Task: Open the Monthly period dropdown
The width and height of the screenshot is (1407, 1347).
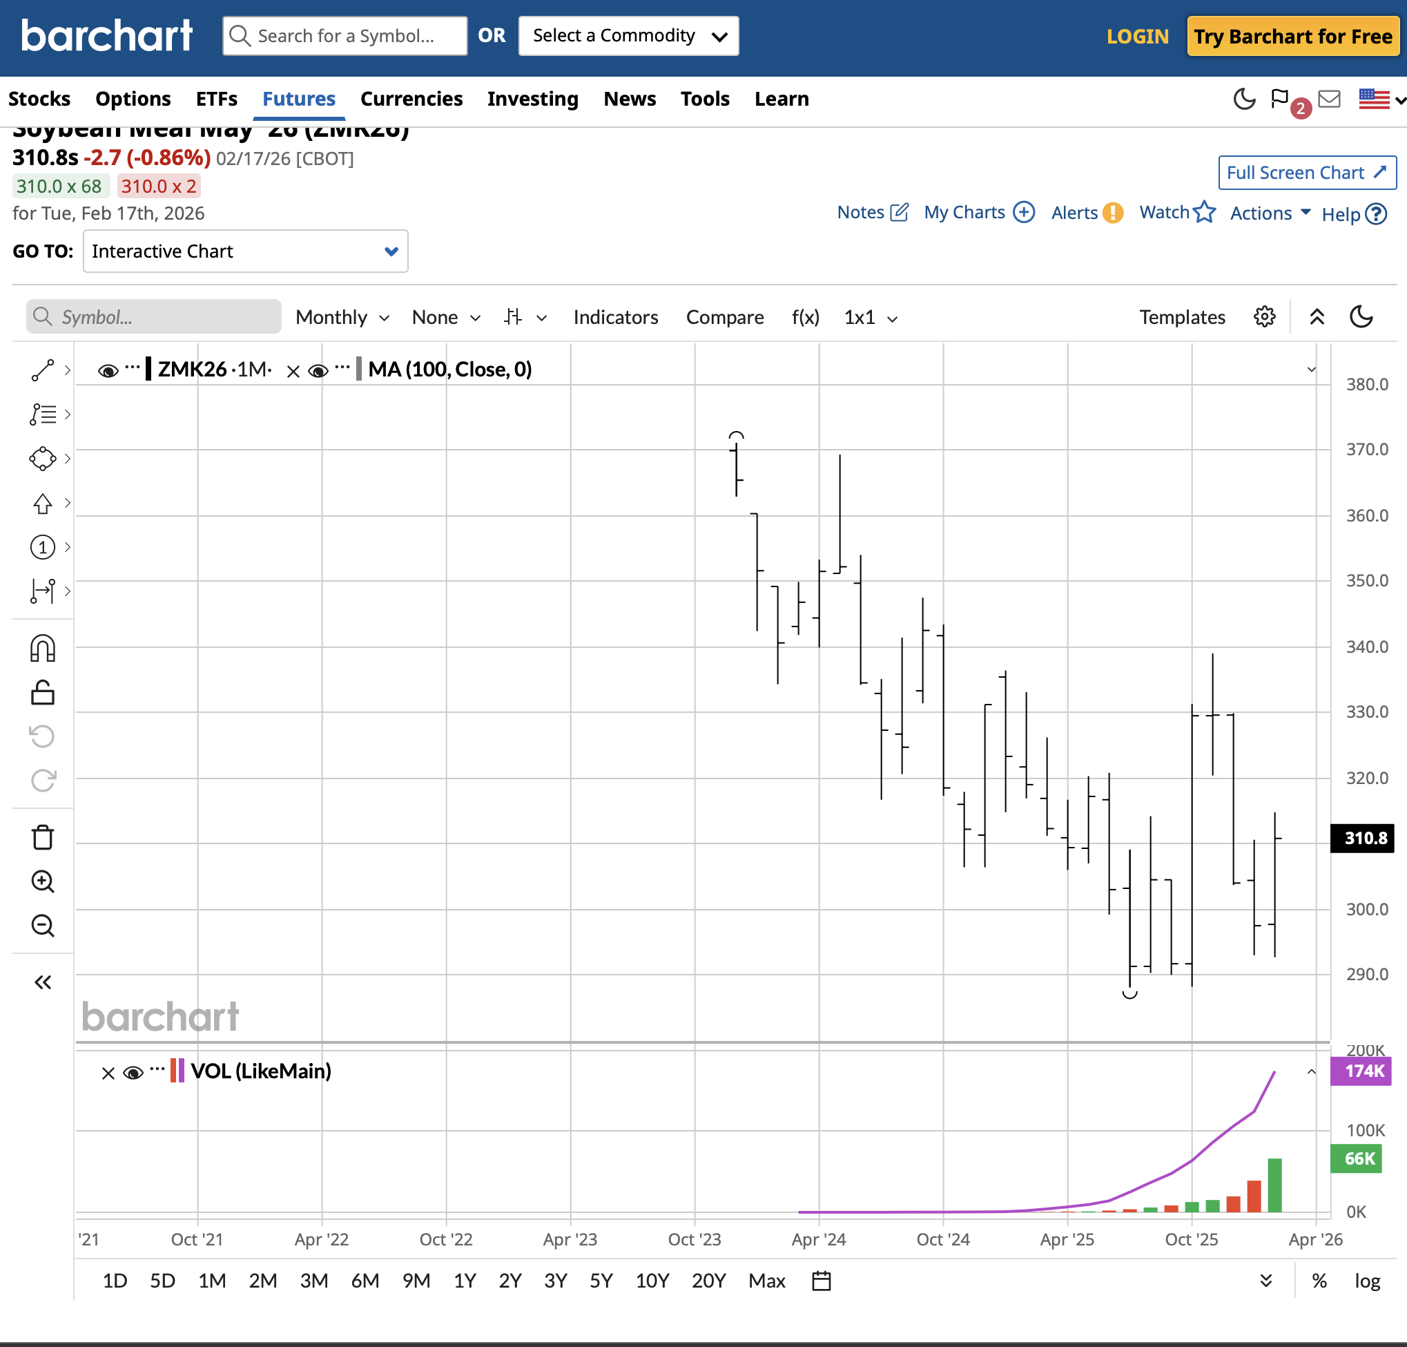Action: click(342, 317)
